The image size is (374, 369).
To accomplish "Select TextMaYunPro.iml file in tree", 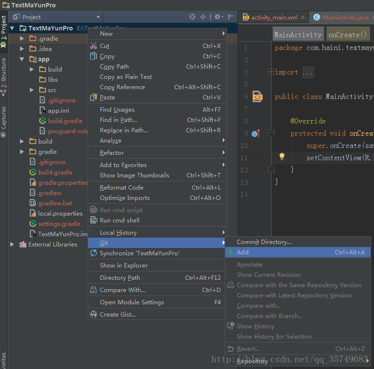I will click(x=63, y=234).
